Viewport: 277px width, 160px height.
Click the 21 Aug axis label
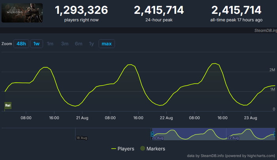point(82,118)
